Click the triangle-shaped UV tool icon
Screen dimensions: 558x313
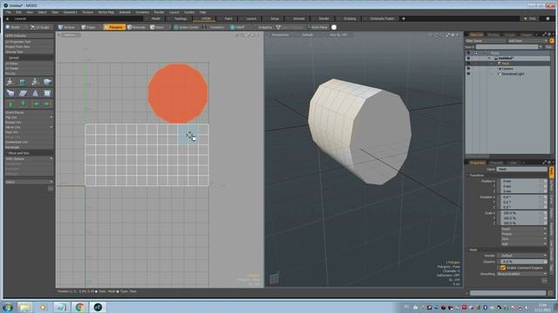(35, 93)
